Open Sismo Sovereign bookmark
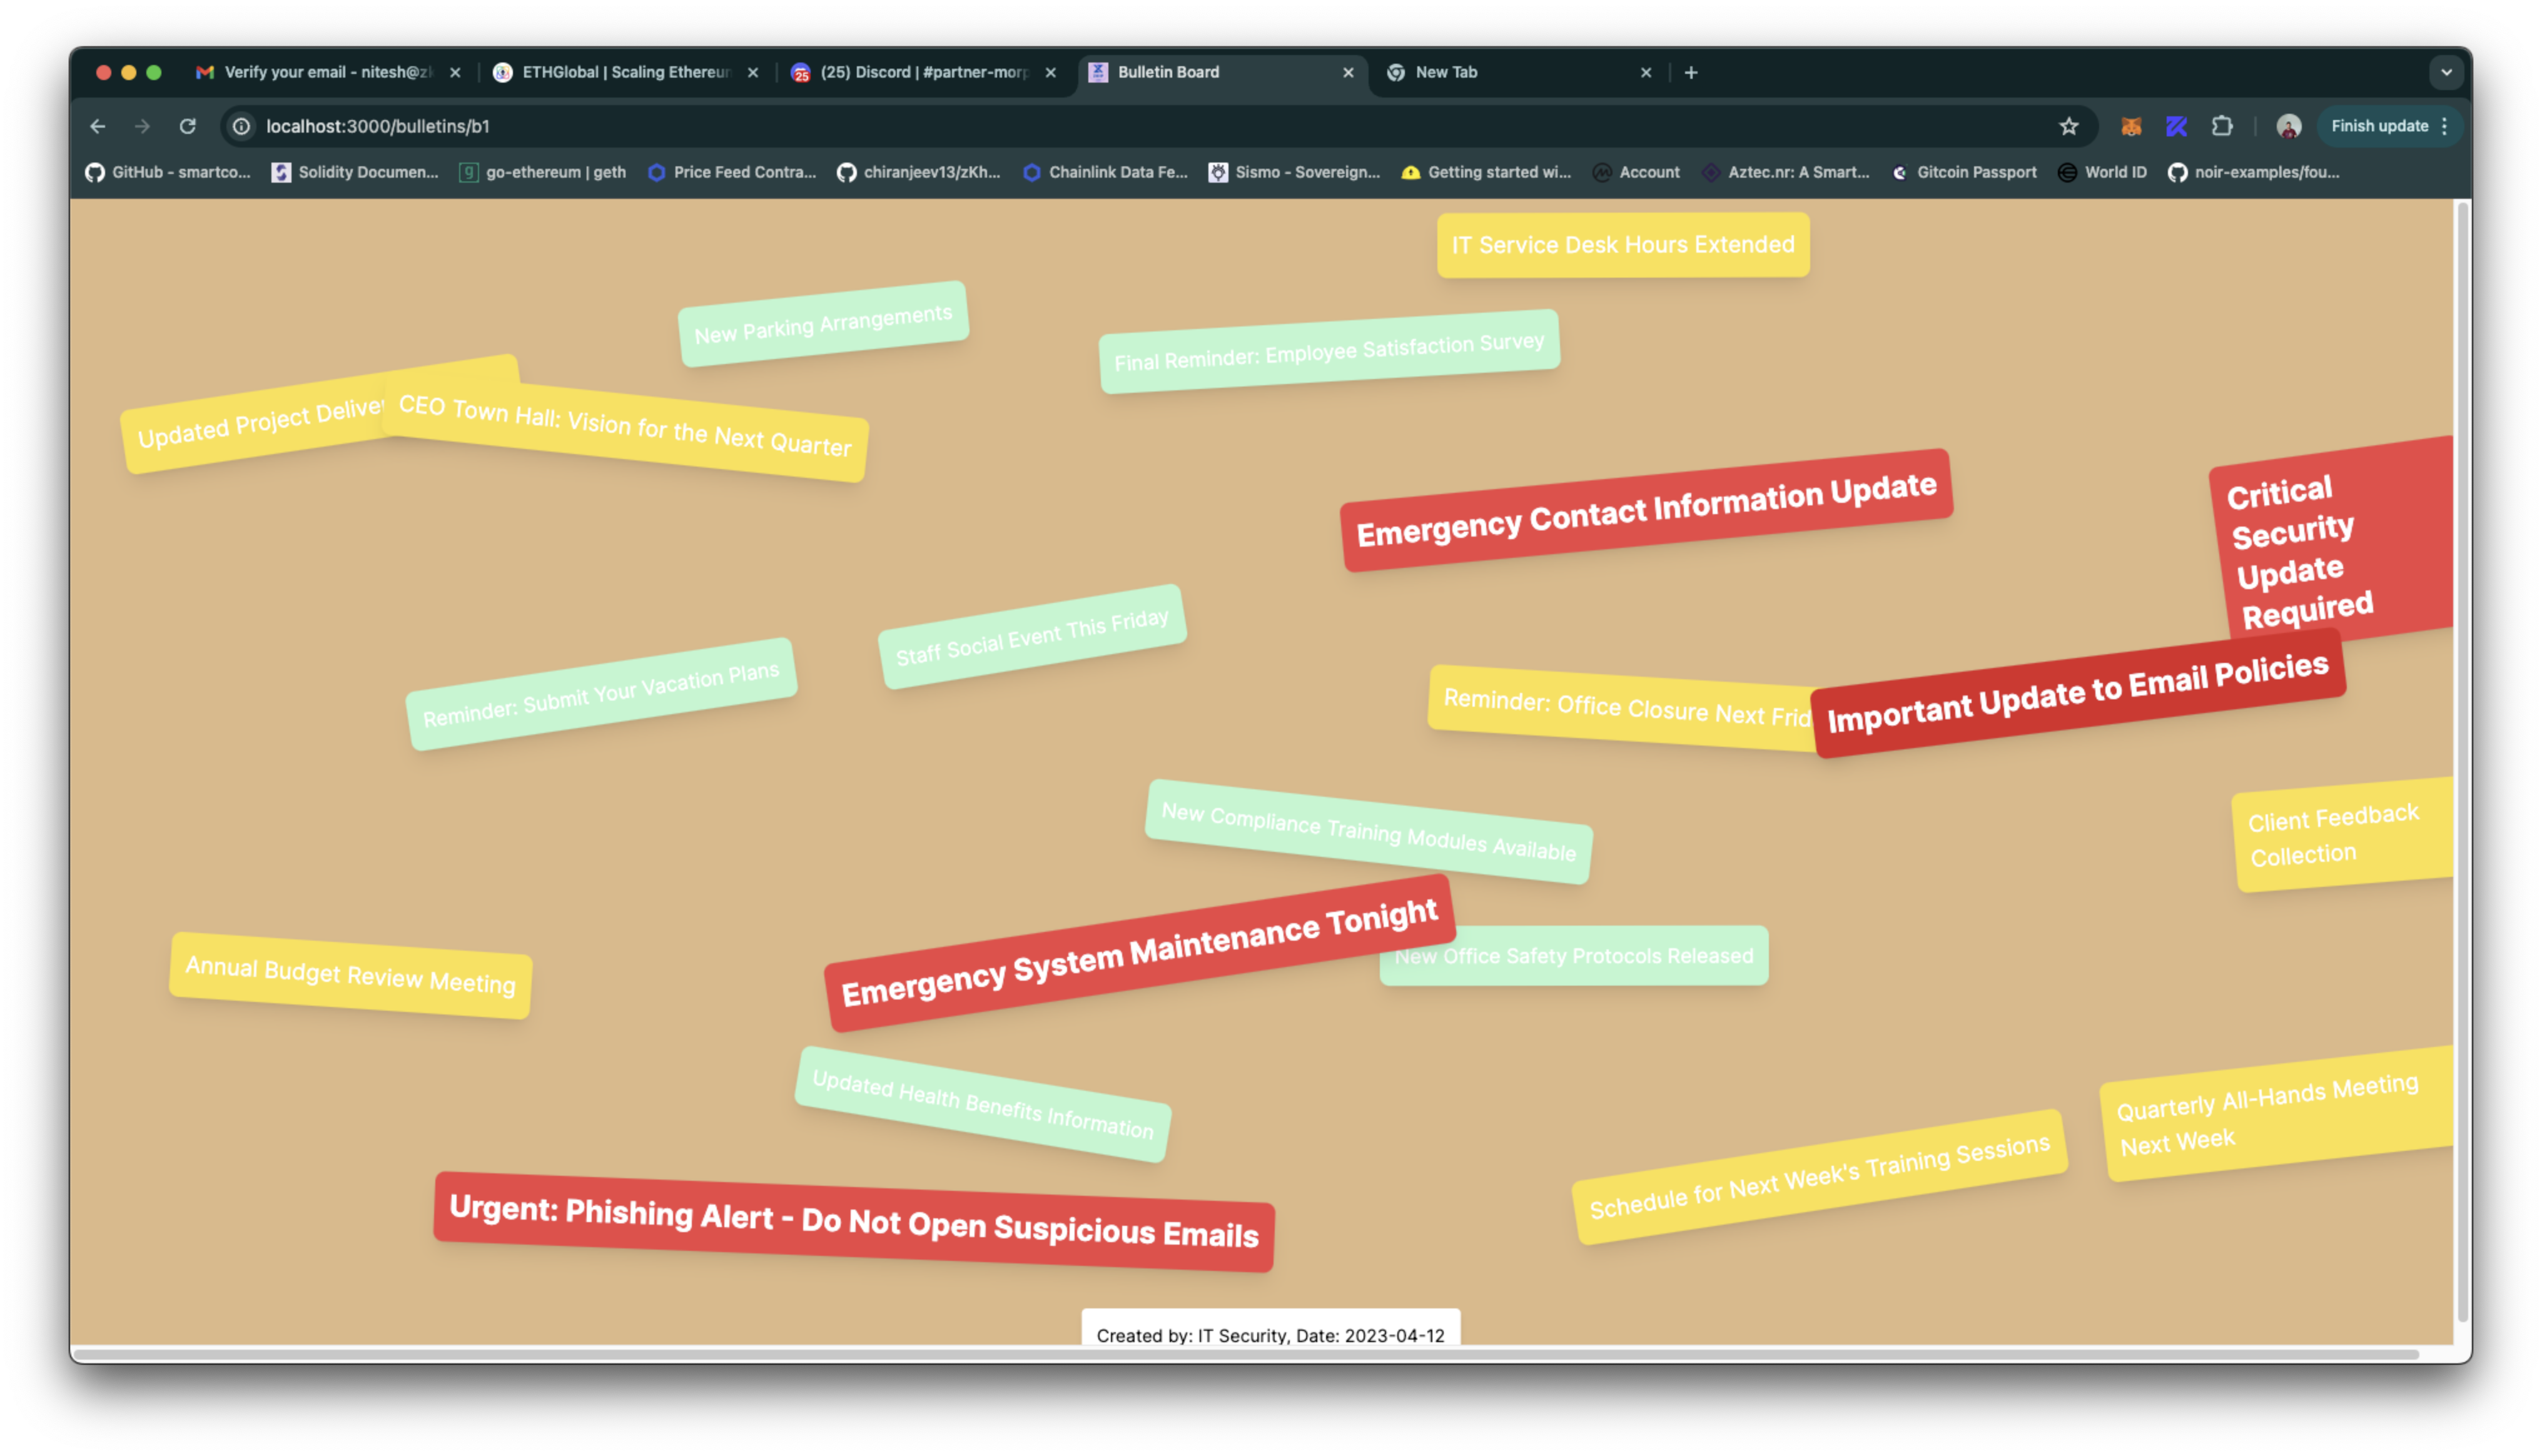2542x1456 pixels. (1294, 172)
